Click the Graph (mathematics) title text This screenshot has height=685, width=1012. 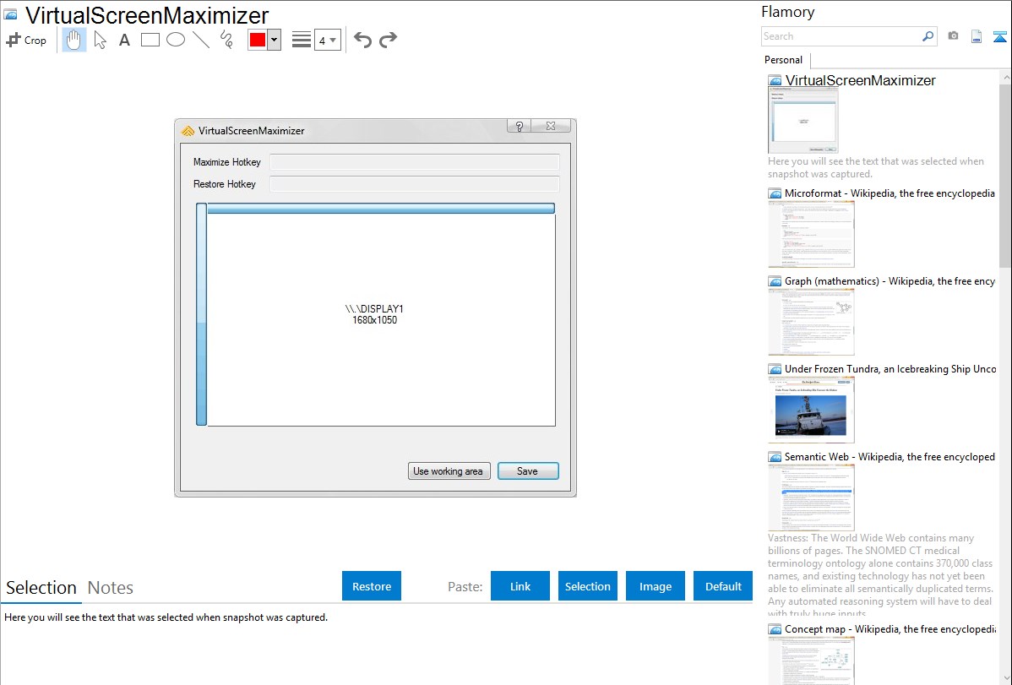coord(890,281)
